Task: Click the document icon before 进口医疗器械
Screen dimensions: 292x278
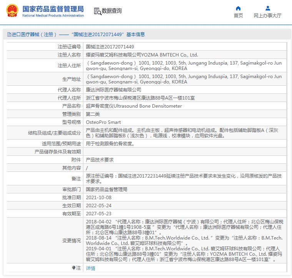Action: (9, 35)
